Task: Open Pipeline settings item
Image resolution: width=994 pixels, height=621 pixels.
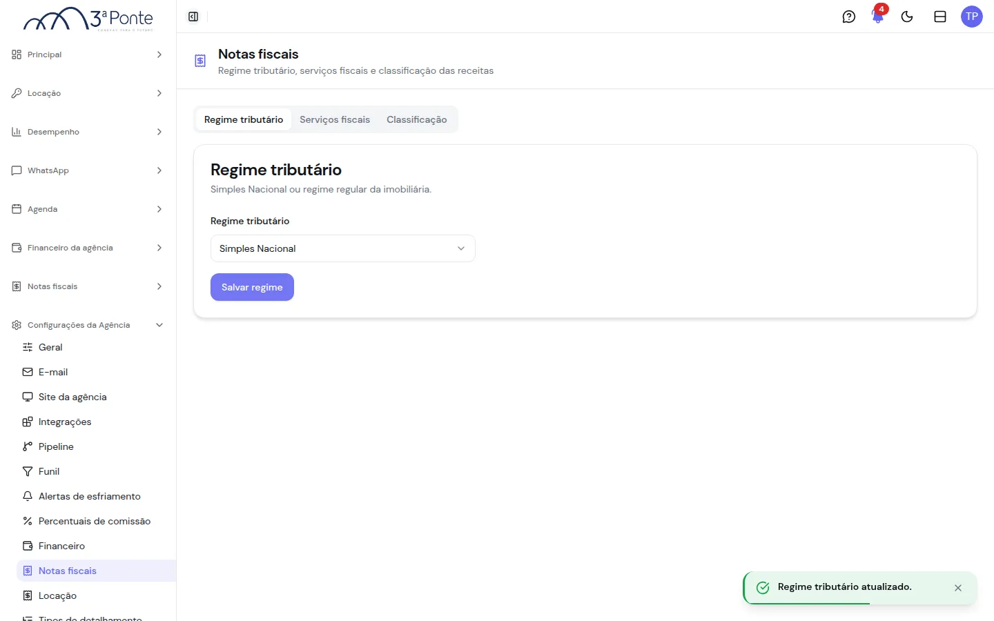Action: (96, 446)
